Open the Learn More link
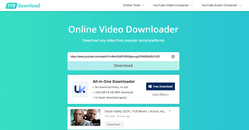 160,94
